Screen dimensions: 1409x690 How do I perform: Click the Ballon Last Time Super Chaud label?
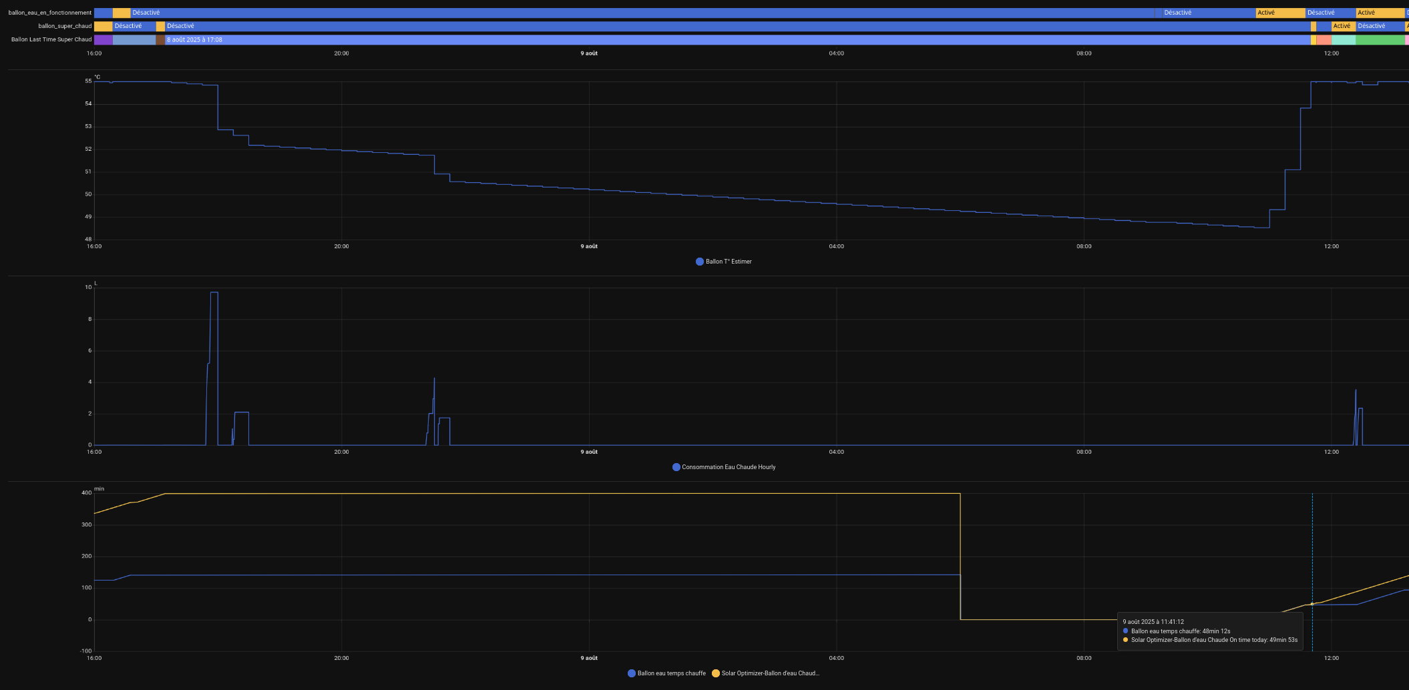51,39
